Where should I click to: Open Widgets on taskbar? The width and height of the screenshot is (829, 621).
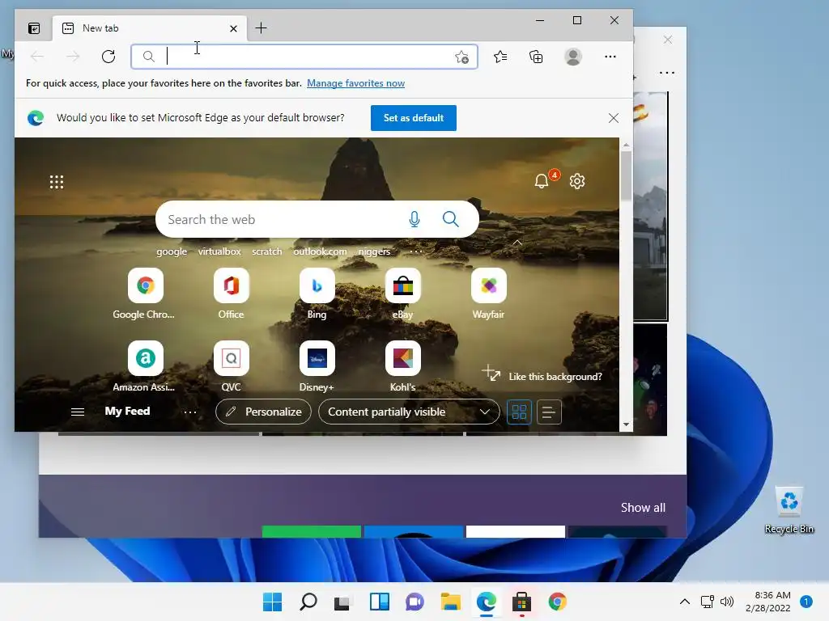click(379, 602)
